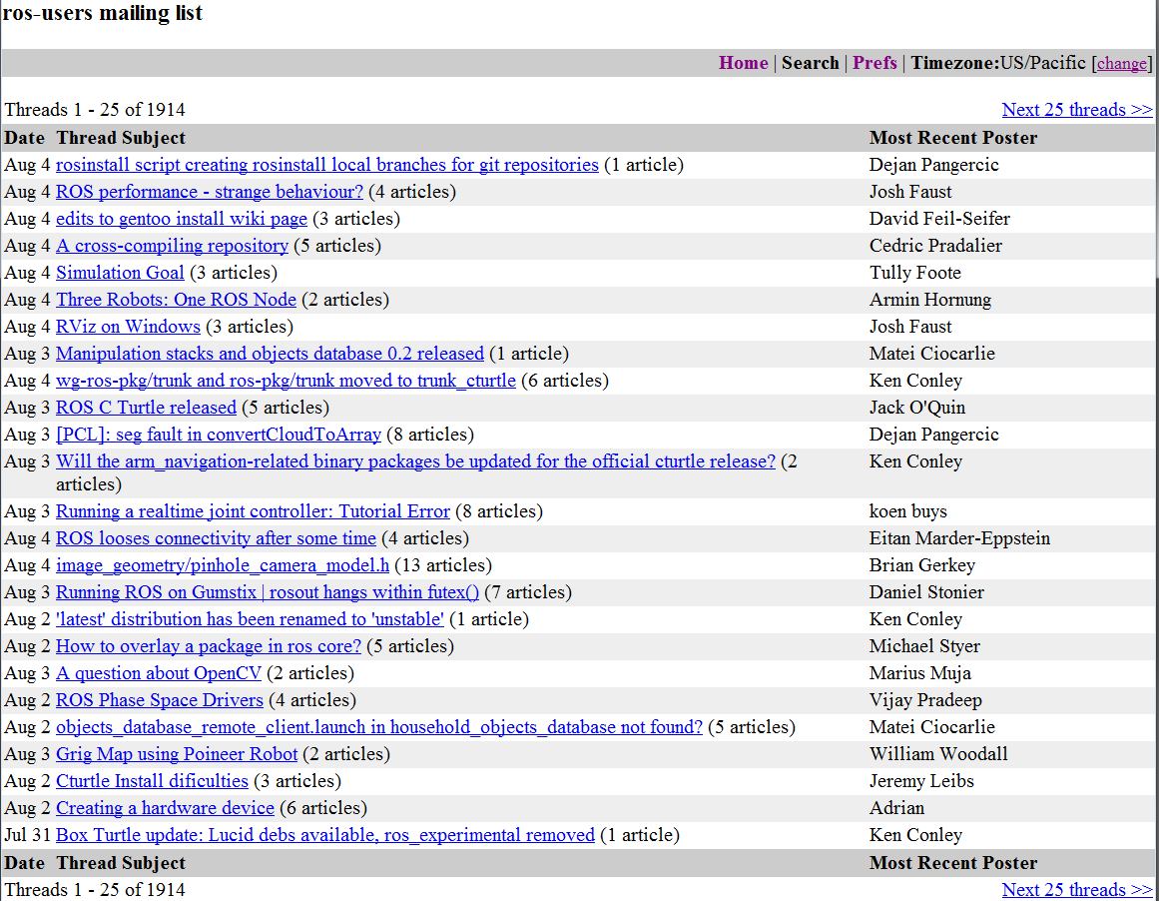Click poster name 'Vijay Pradeep'
The height and width of the screenshot is (901, 1159).
pos(925,700)
